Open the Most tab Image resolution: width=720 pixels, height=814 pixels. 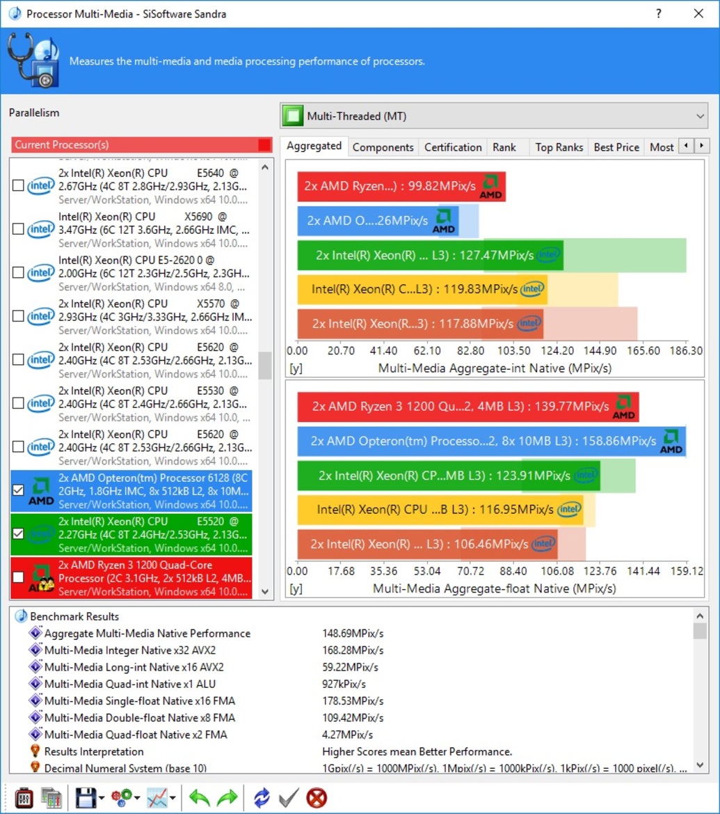(x=662, y=148)
